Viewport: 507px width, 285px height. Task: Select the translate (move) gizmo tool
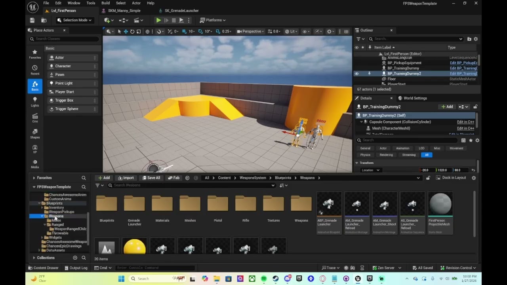[x=126, y=32]
